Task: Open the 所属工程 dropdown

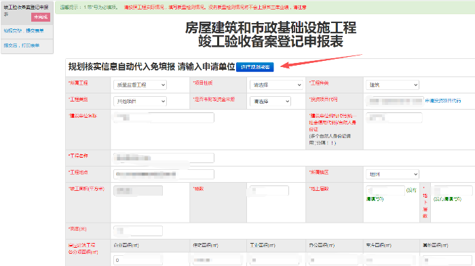Action: coord(140,85)
